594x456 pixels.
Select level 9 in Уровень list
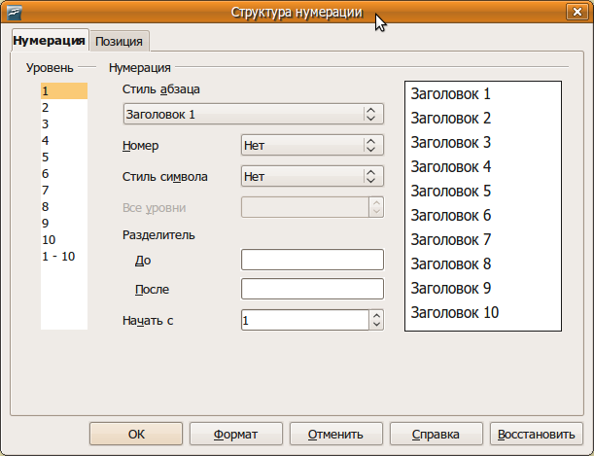(x=64, y=223)
